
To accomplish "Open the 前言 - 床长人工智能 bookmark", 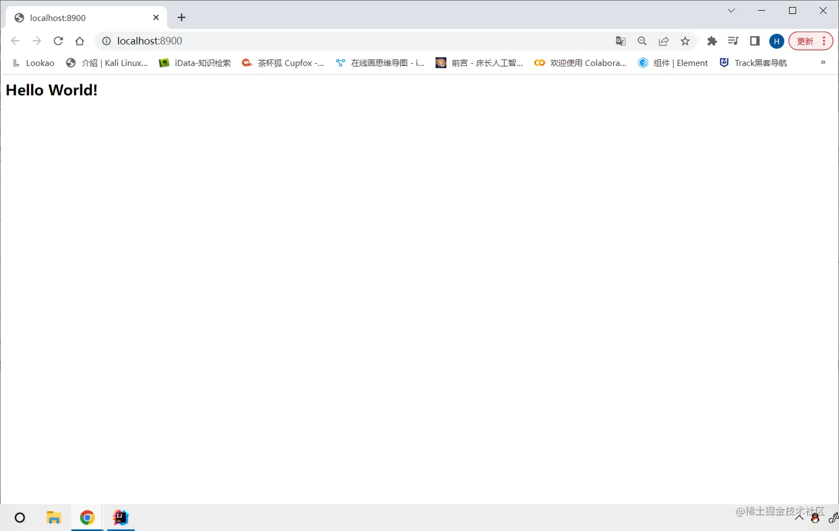I will click(x=479, y=63).
